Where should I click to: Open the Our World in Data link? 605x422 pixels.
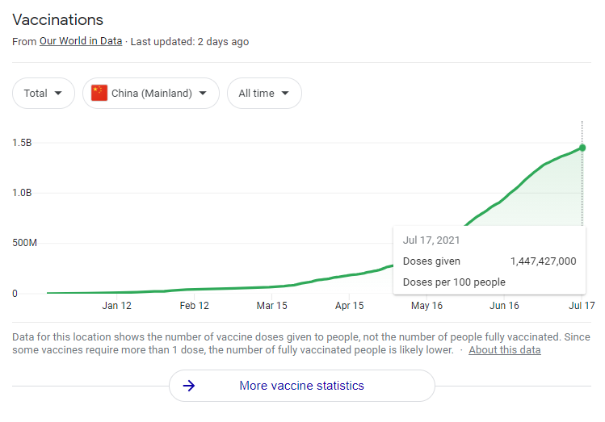[x=81, y=41]
